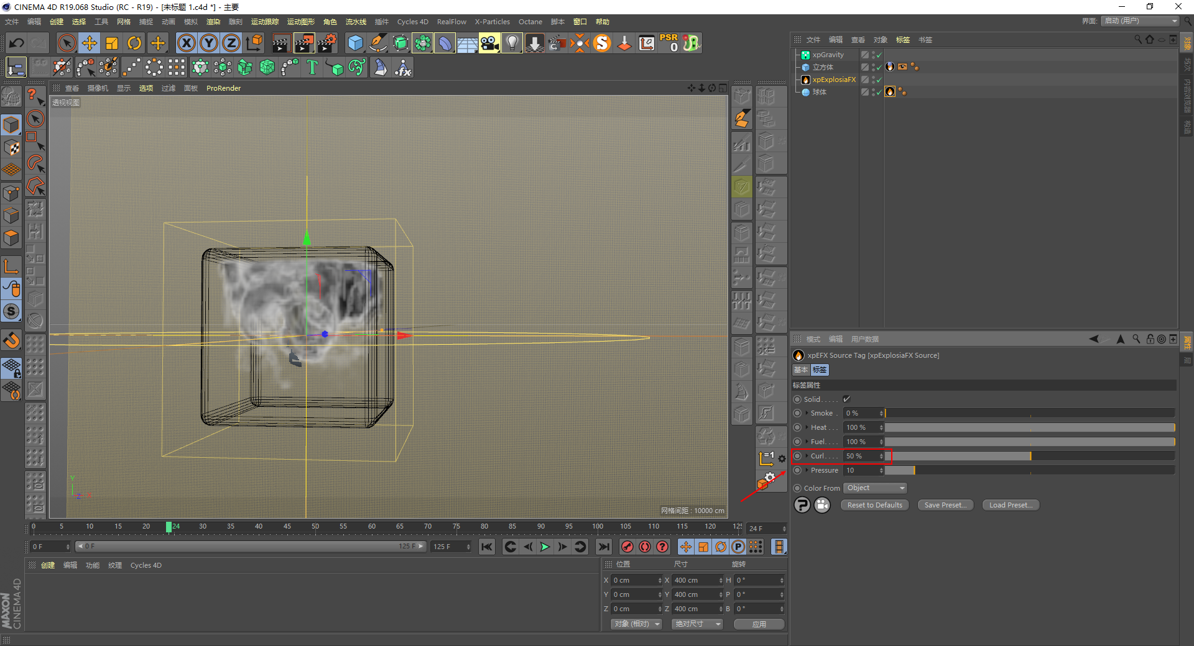The image size is (1194, 646).
Task: Select the Scale tool in top toolbar
Action: (112, 43)
